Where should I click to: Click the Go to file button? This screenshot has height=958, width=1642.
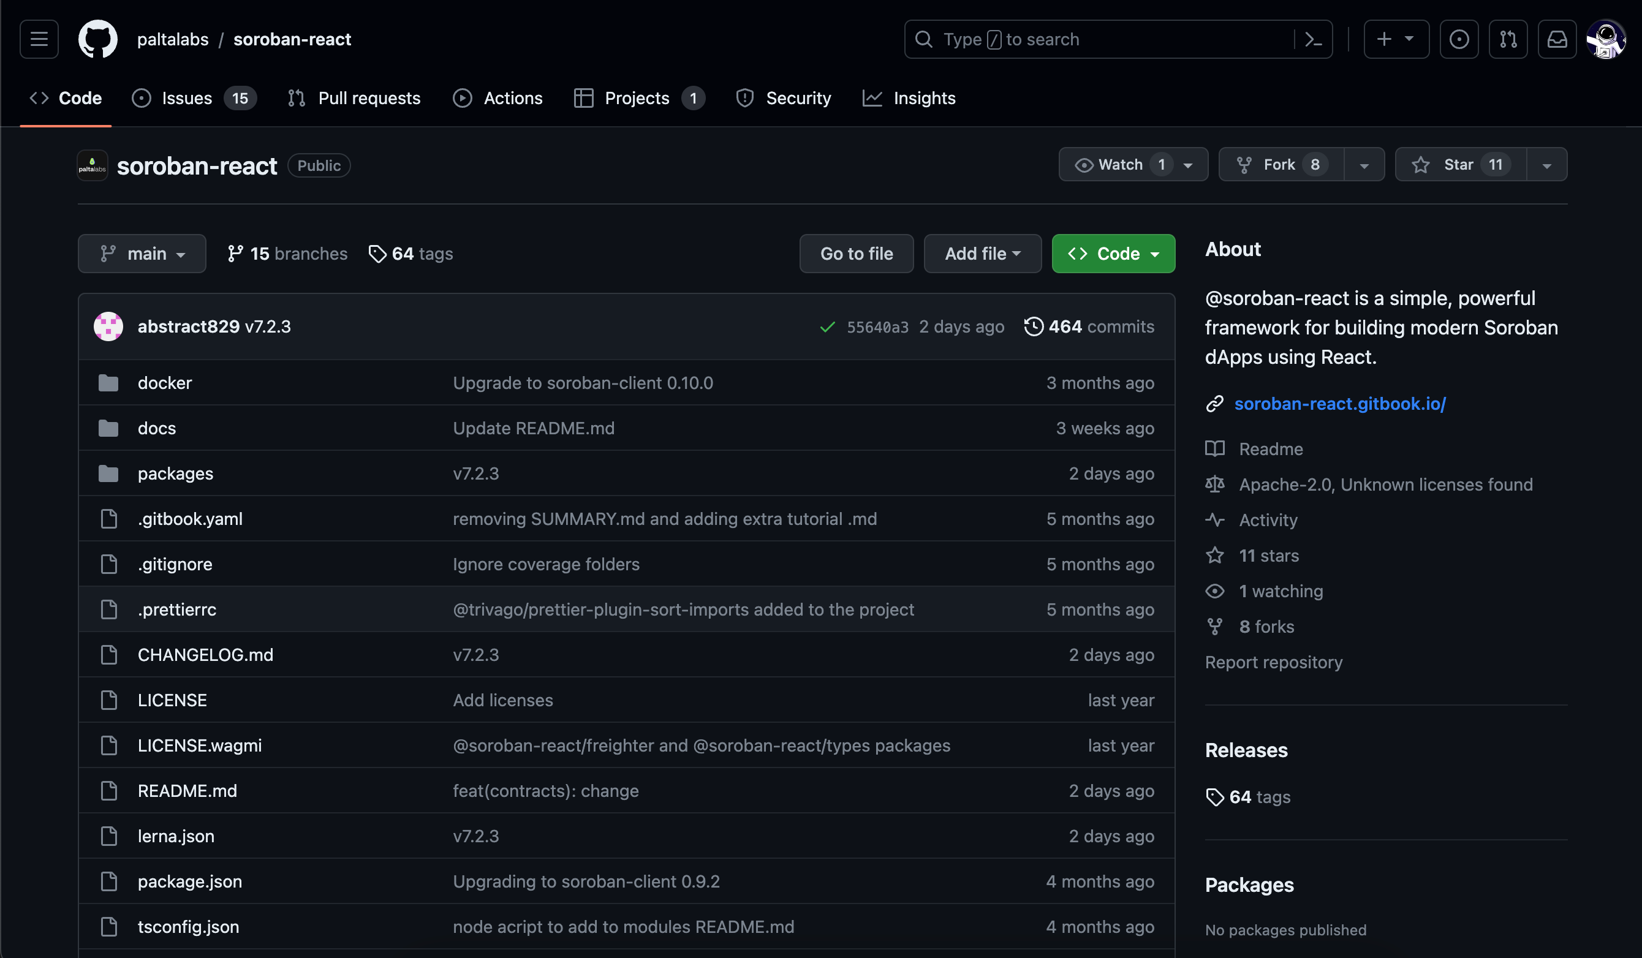tap(856, 254)
